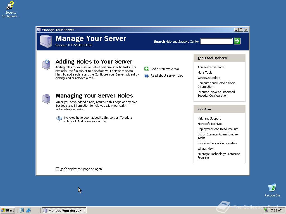Click the system tray icon beside the clock
The height and width of the screenshot is (214, 286).
[266, 210]
